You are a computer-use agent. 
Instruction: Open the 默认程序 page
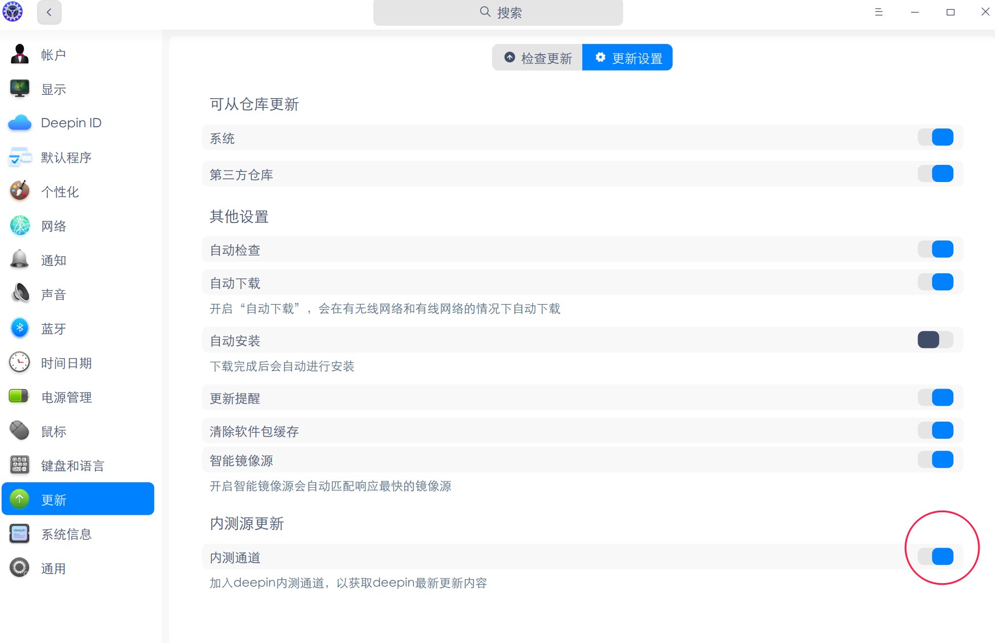point(78,157)
